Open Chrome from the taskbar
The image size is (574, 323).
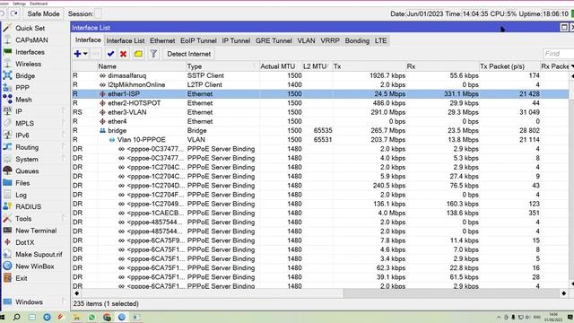[107, 317]
